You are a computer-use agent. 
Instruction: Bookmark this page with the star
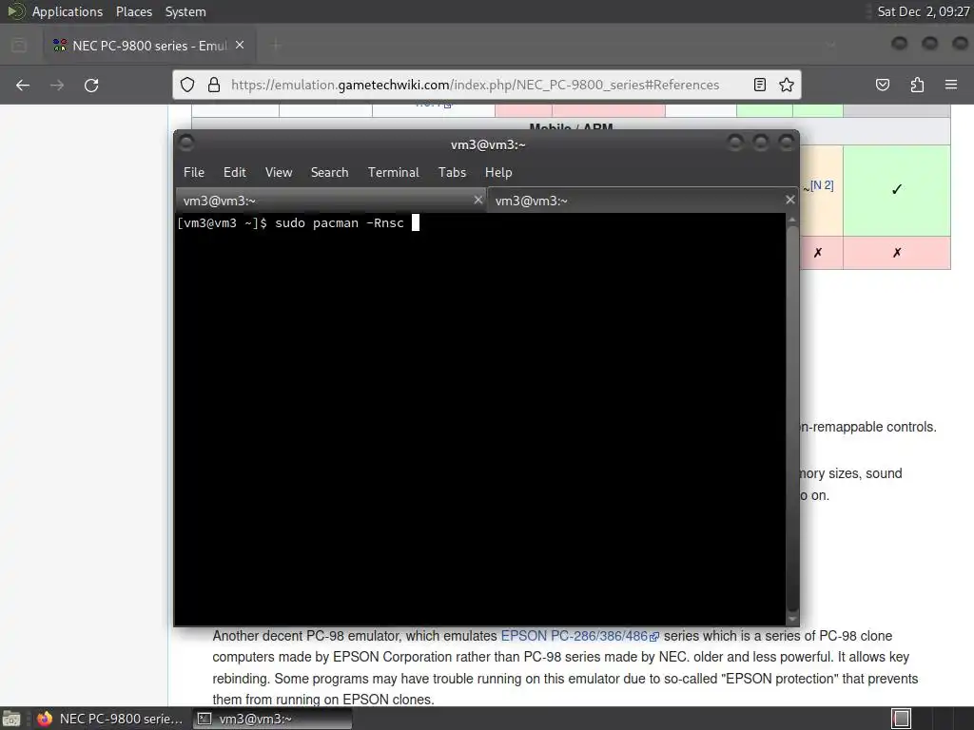point(787,85)
